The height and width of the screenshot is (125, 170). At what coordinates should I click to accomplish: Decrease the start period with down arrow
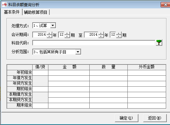67,36
